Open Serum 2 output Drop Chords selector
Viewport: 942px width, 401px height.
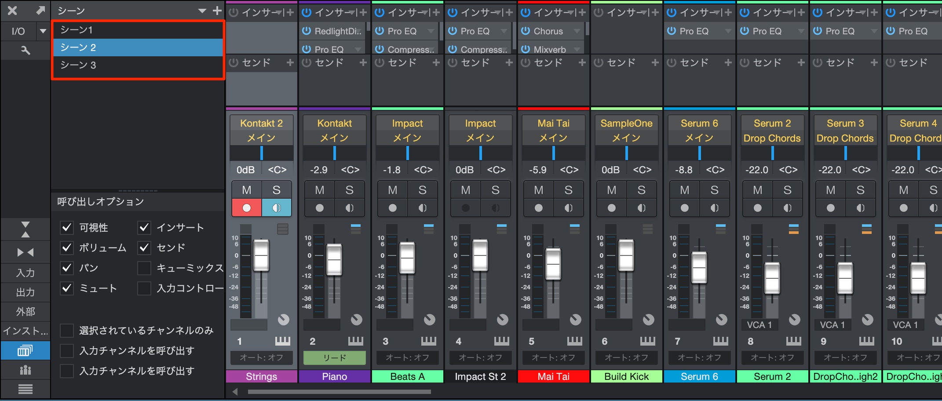772,138
